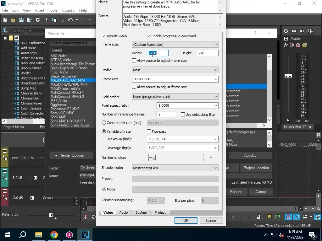Open the Options menu
This screenshot has width=322, height=241.
tap(68, 10)
